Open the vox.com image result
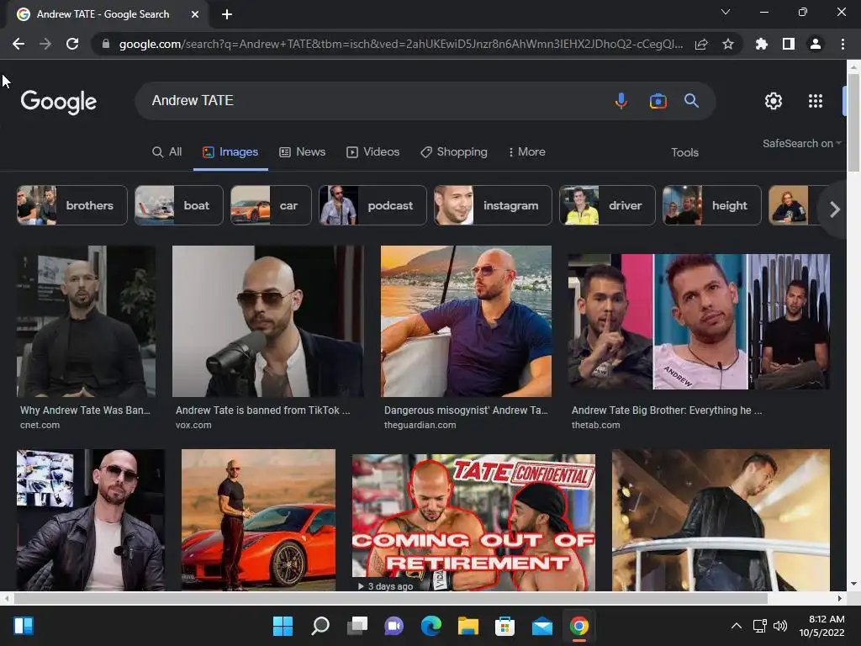This screenshot has width=861, height=646. click(x=268, y=321)
